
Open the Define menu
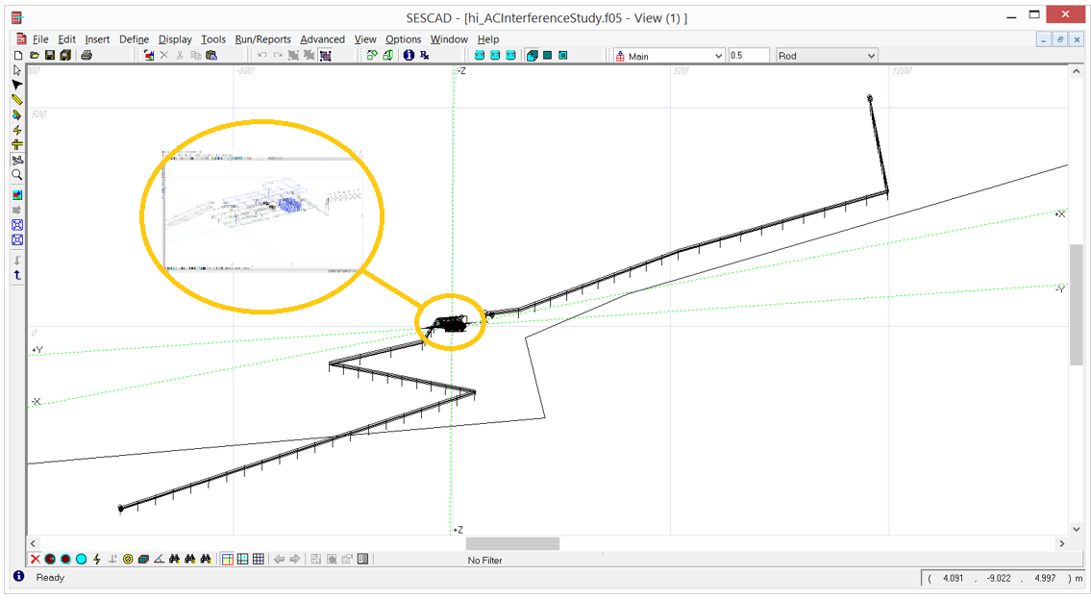[x=134, y=39]
